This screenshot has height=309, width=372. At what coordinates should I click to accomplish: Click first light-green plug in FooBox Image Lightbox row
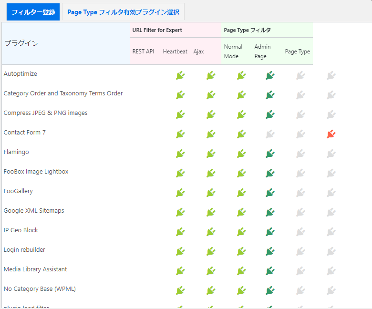point(180,173)
